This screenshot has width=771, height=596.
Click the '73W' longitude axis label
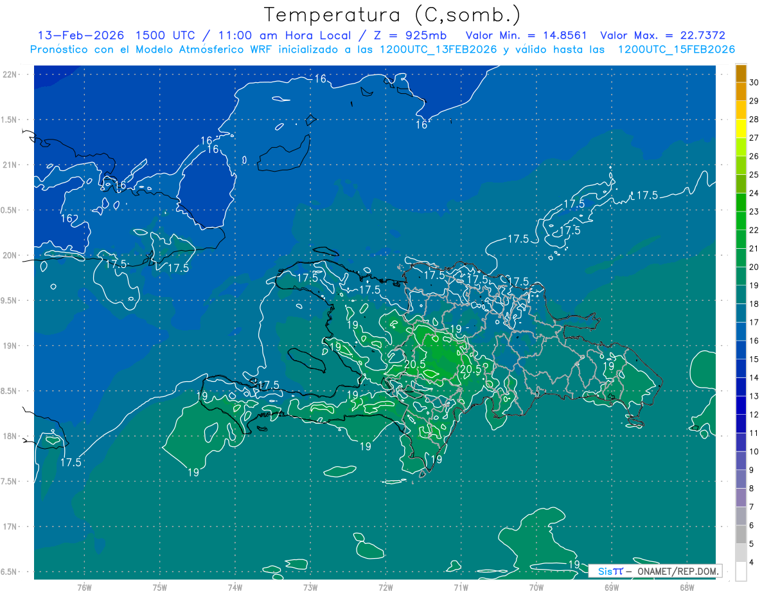pos(310,588)
